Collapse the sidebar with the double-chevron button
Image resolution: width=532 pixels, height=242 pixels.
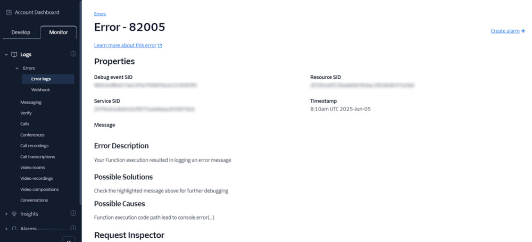pos(69,239)
